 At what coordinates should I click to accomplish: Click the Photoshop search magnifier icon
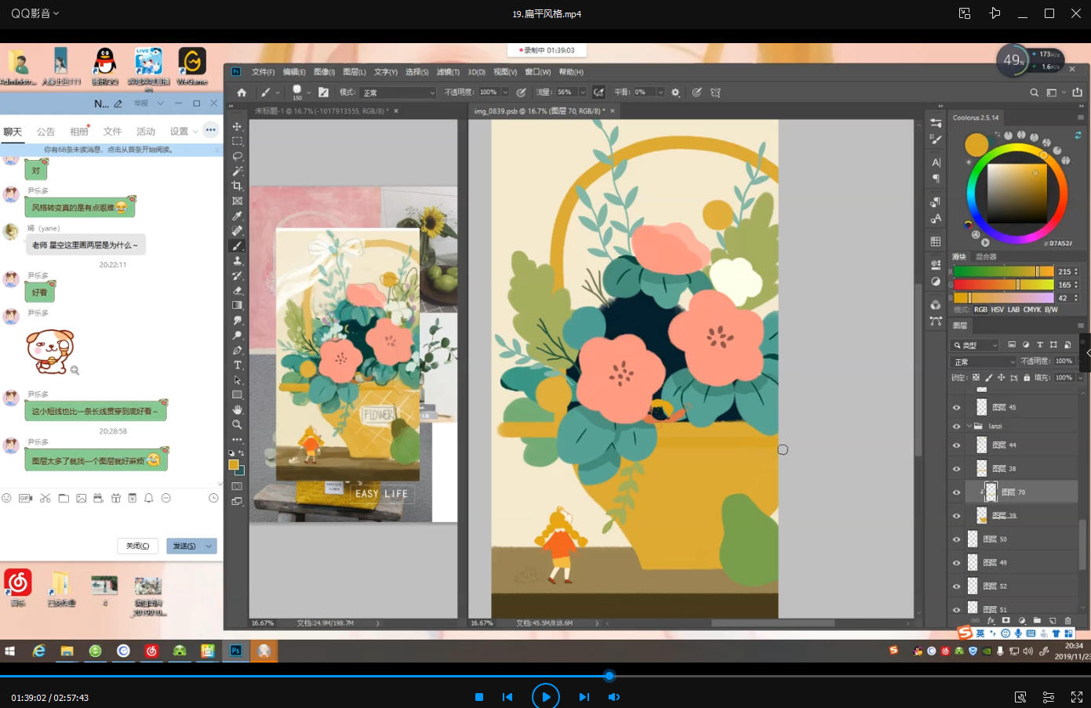tap(1034, 92)
